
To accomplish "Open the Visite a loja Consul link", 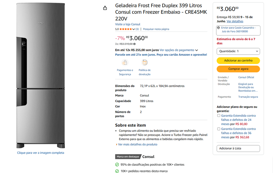I will coord(127,24).
